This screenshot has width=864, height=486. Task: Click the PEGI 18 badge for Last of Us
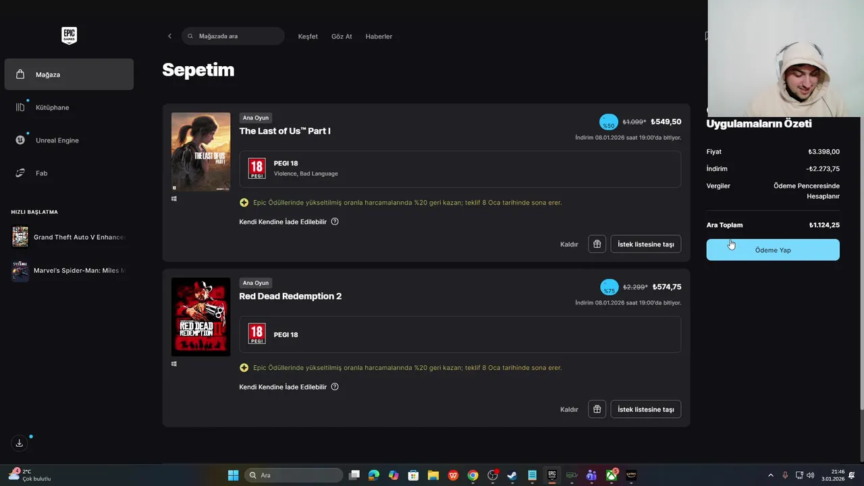(256, 168)
